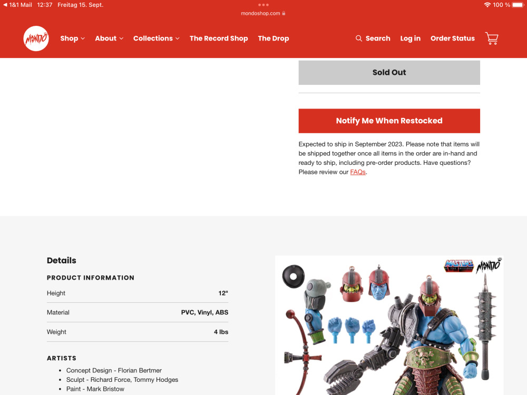Tap the lock icon beside mondoshop.com
Viewport: 527px width, 395px height.
coord(284,13)
